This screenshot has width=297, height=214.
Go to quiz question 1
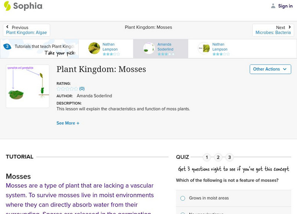(206, 157)
